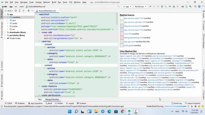Open the File menu
This screenshot has height=115, width=205.
6,2
